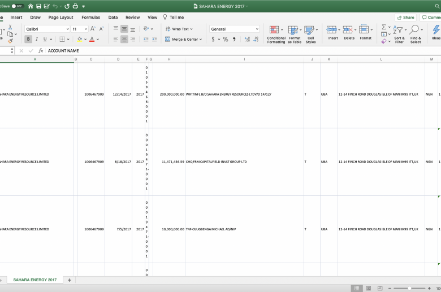Apply the yellow fill color
Image resolution: width=441 pixels, height=292 pixels.
click(80, 39)
